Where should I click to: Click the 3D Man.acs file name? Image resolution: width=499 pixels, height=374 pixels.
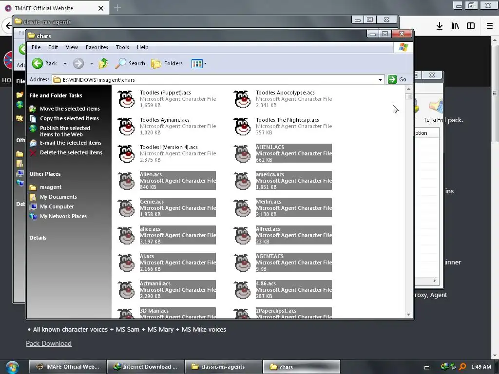point(154,311)
